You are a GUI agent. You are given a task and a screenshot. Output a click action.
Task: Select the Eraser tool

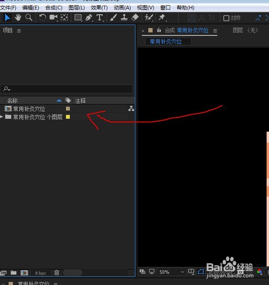coord(135,18)
